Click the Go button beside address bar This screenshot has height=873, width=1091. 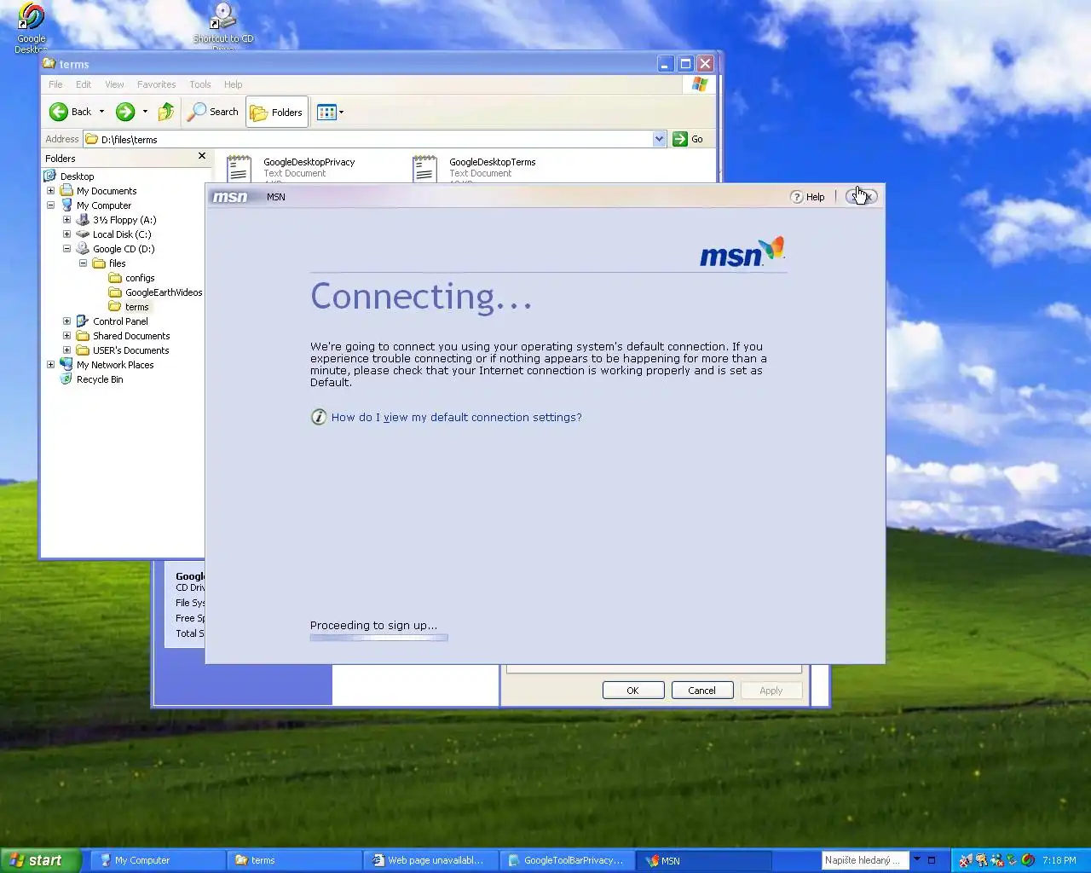(689, 139)
